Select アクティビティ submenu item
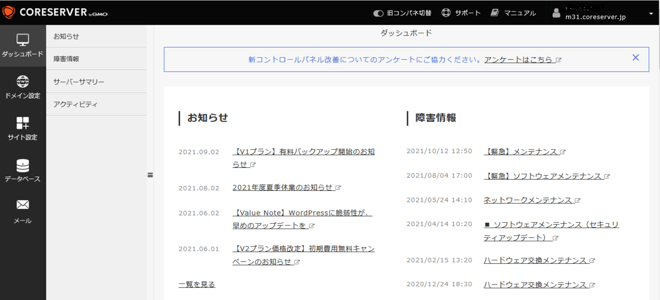Viewport: 660px width, 300px height. click(x=96, y=104)
